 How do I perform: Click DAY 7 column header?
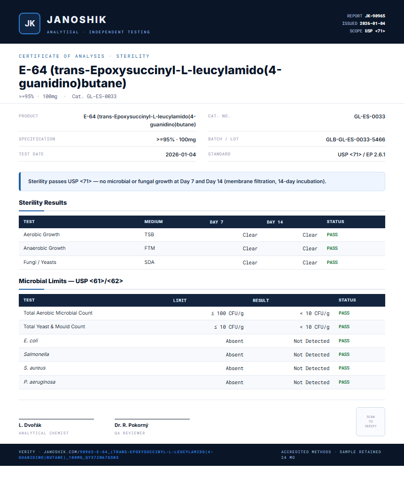pyautogui.click(x=217, y=222)
